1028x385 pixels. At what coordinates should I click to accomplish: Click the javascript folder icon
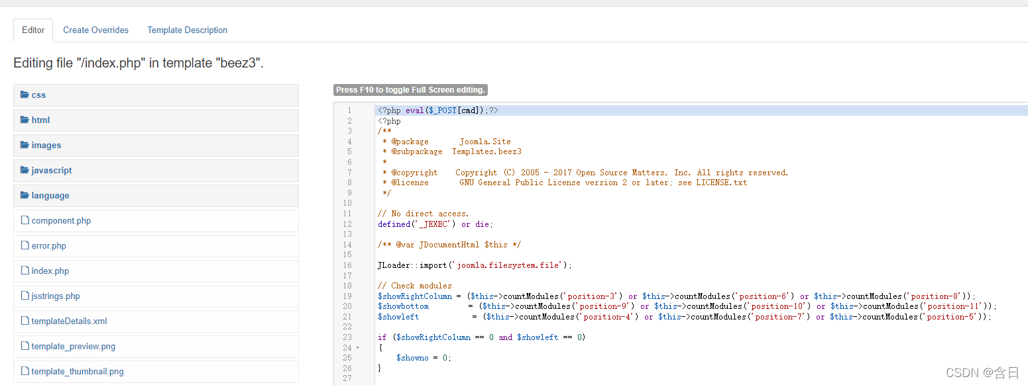pyautogui.click(x=25, y=170)
